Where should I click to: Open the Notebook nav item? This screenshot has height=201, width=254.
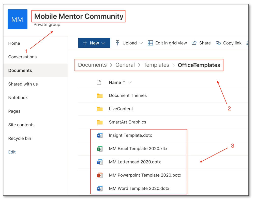point(18,97)
